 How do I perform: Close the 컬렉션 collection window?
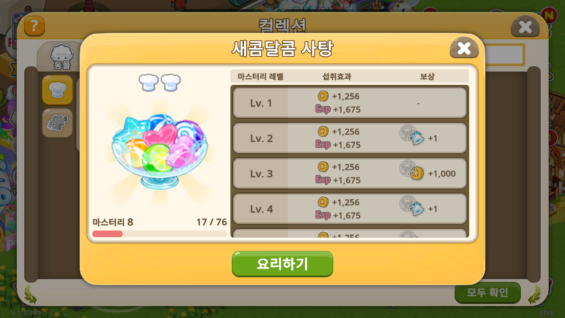525,27
